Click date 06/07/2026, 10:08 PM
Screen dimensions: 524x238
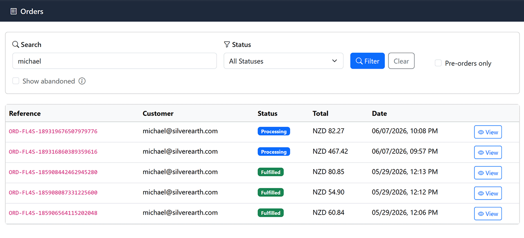coord(405,131)
